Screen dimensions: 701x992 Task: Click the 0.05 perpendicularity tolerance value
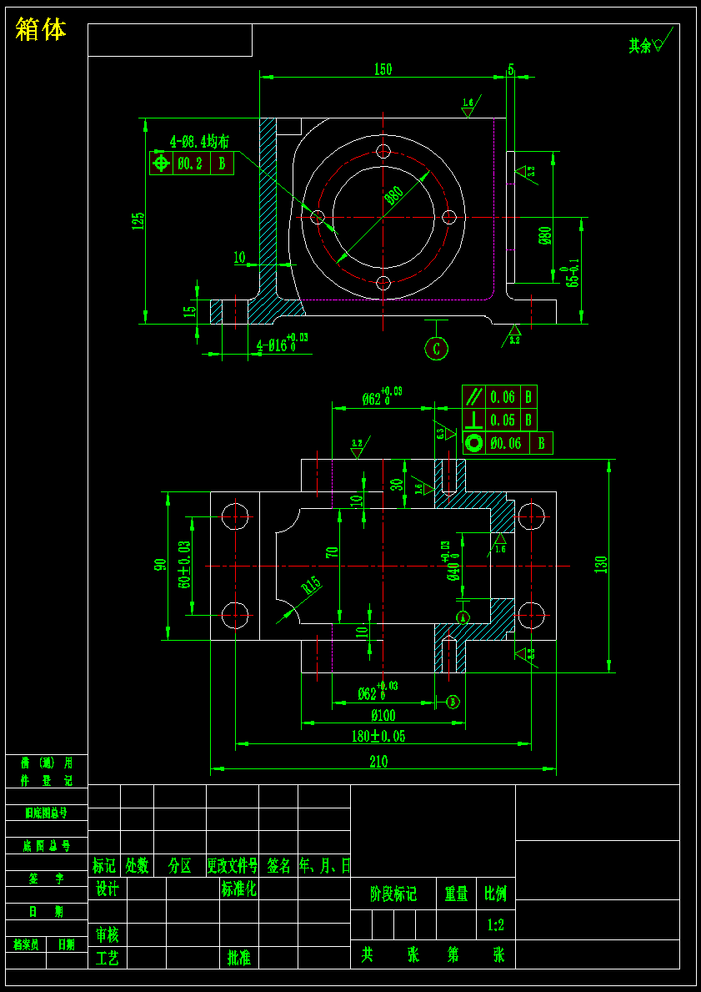tap(502, 419)
